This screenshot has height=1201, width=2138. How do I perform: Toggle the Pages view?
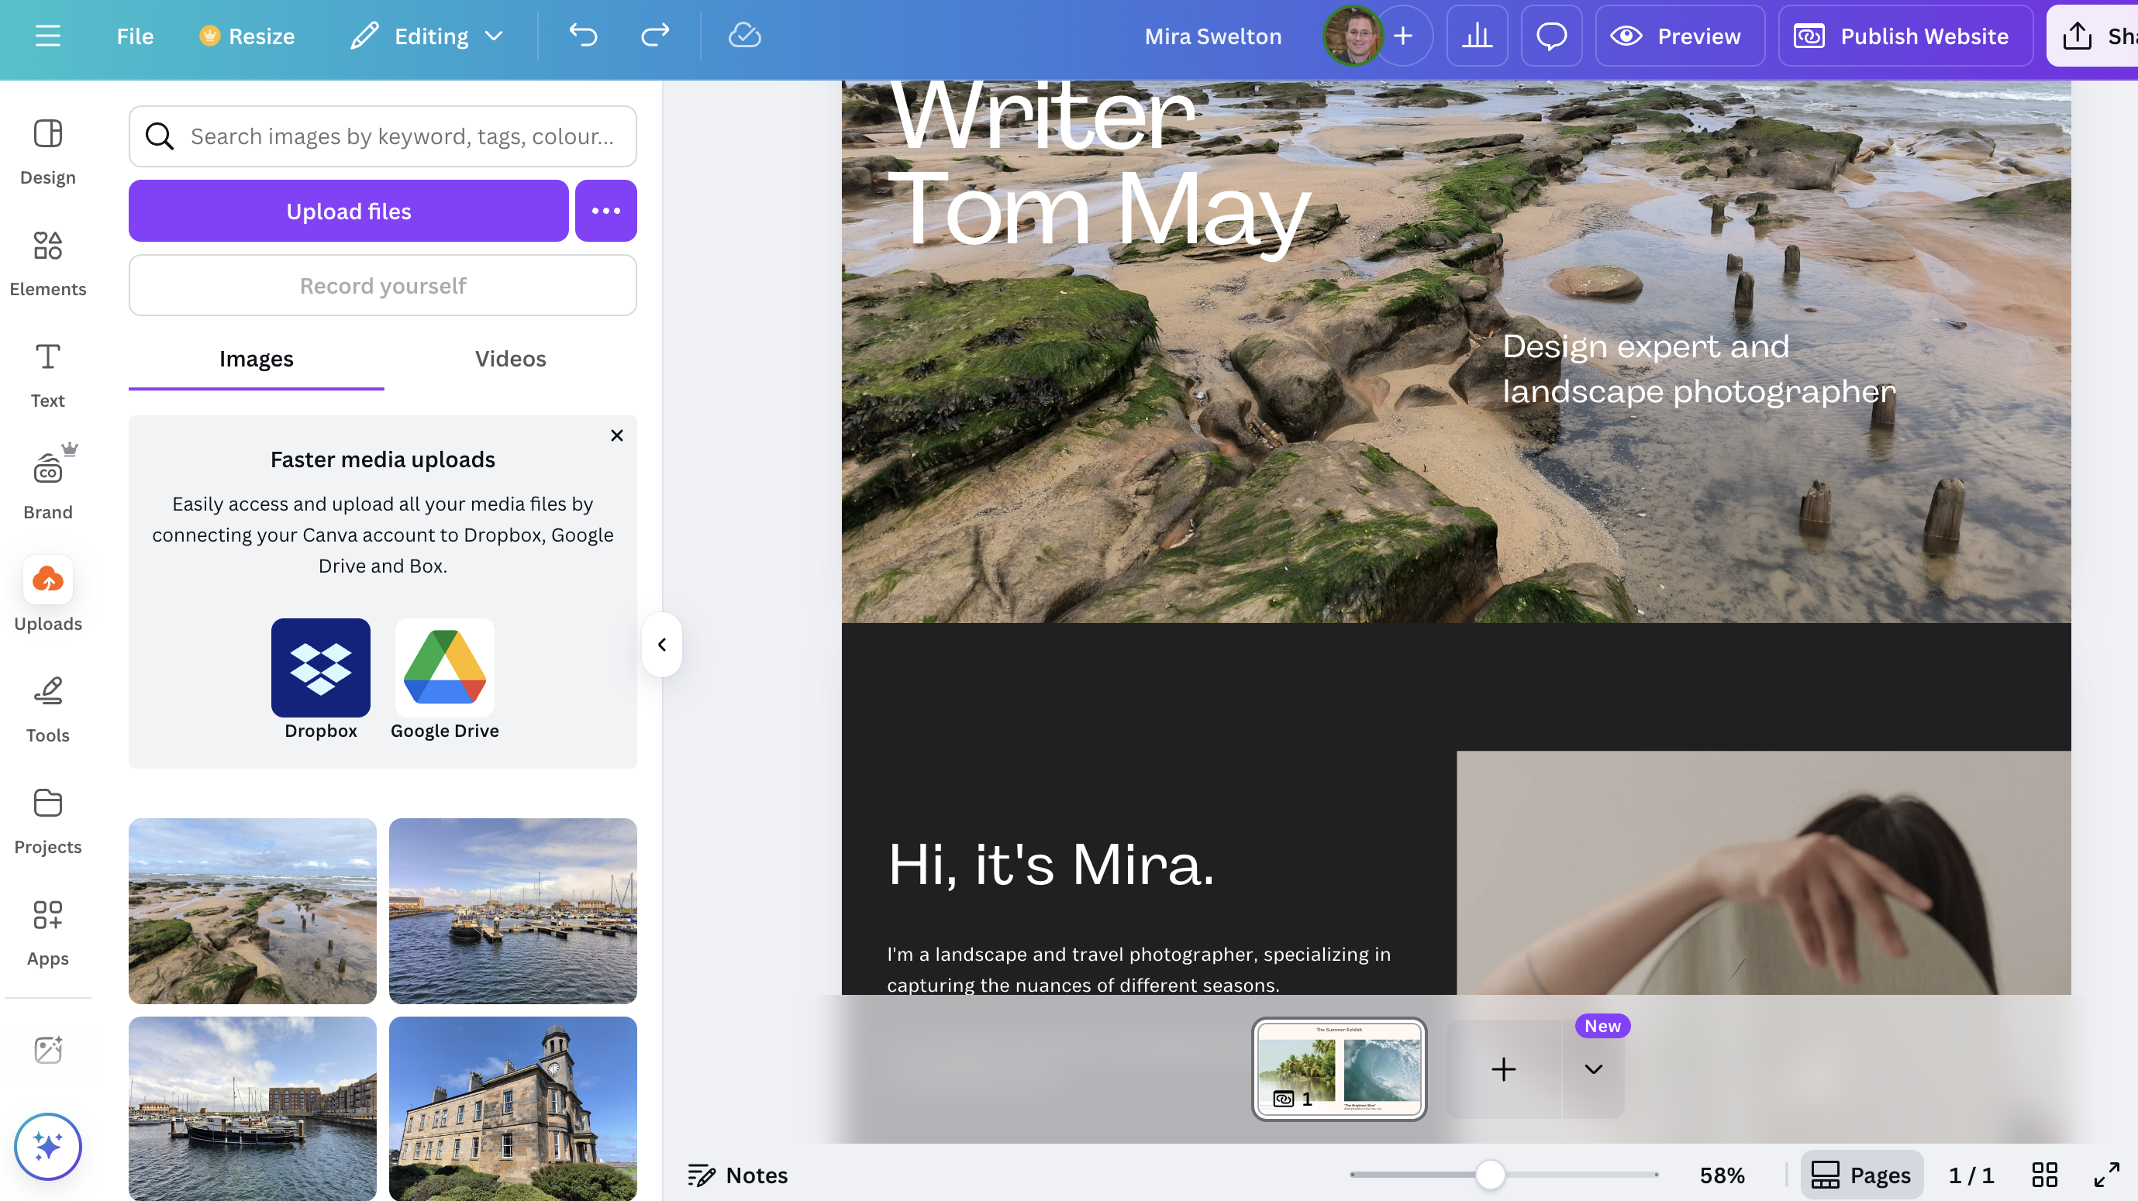(1861, 1175)
